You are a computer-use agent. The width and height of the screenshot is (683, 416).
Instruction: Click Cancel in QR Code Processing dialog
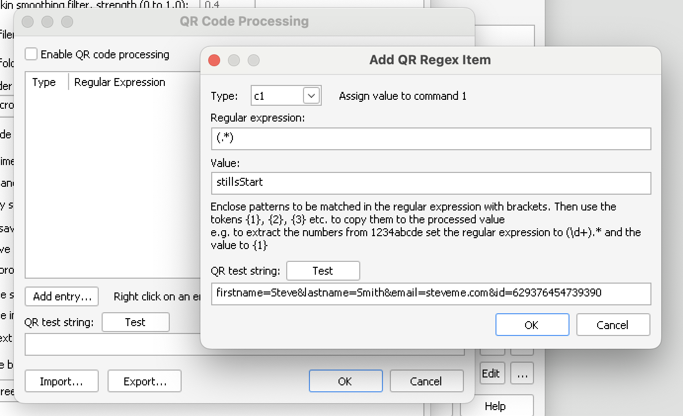[426, 381]
